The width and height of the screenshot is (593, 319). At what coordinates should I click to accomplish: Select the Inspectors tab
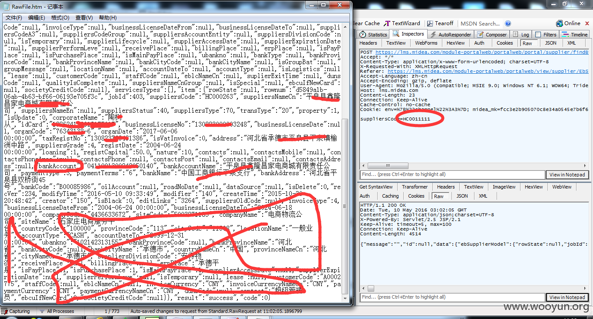tap(408, 34)
